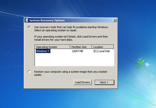
Task: Click the Location column header
Action: tap(103, 47)
